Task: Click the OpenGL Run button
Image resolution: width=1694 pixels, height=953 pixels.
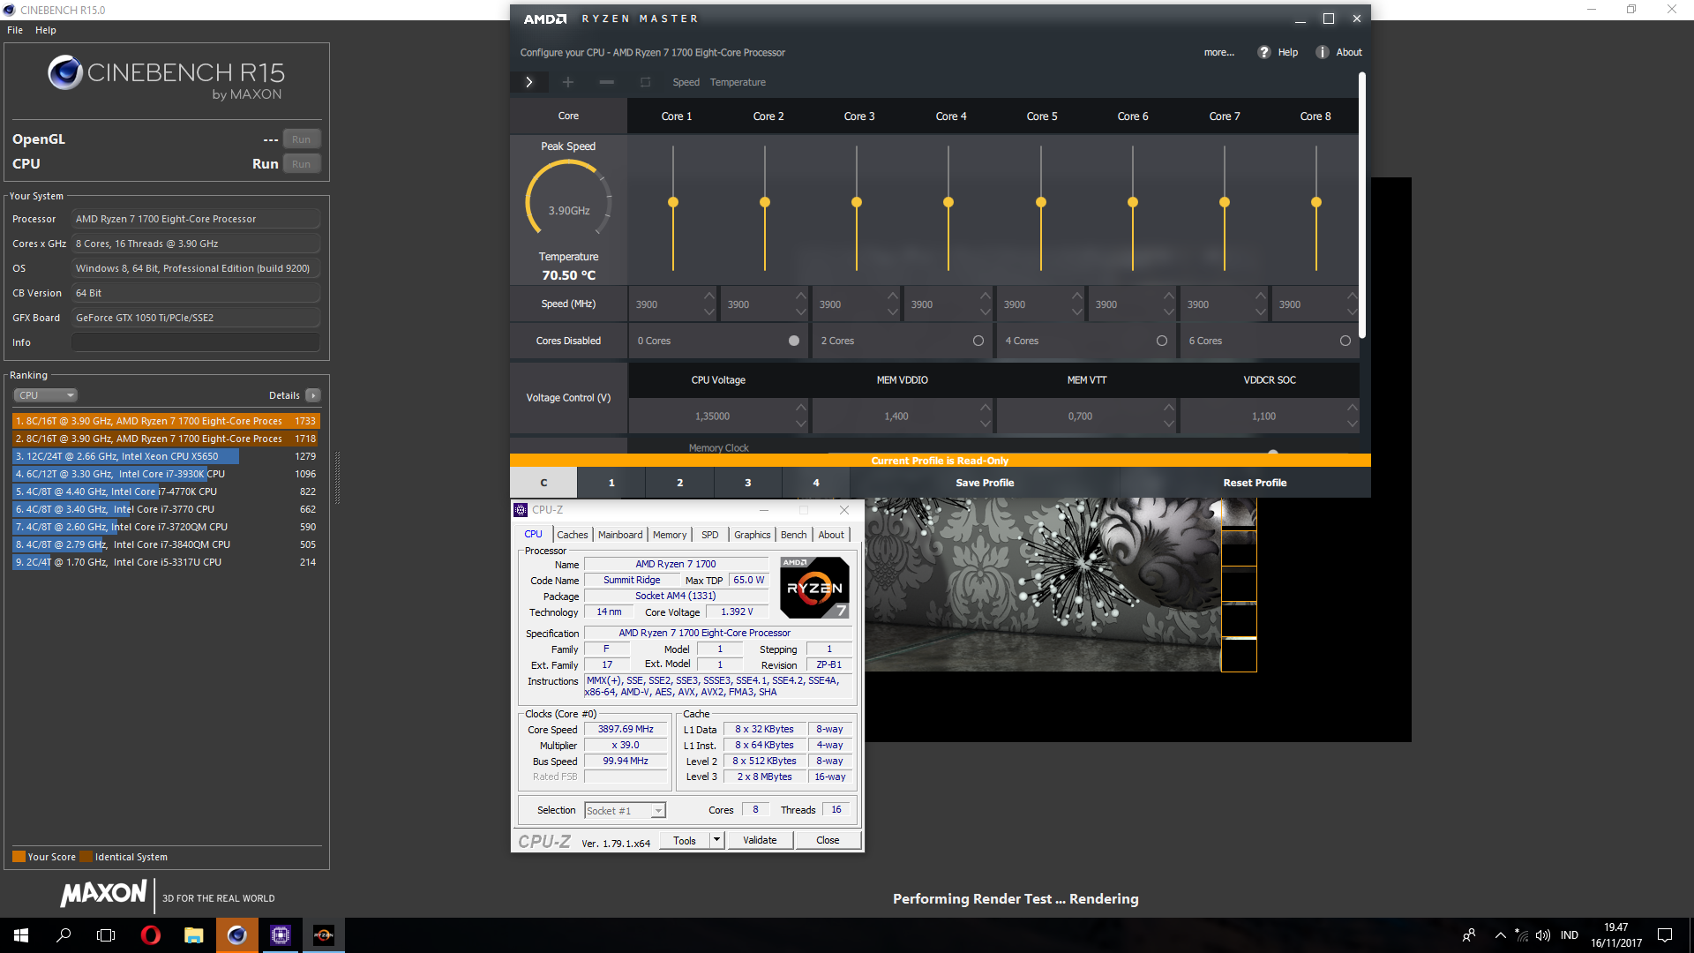Action: 302,139
